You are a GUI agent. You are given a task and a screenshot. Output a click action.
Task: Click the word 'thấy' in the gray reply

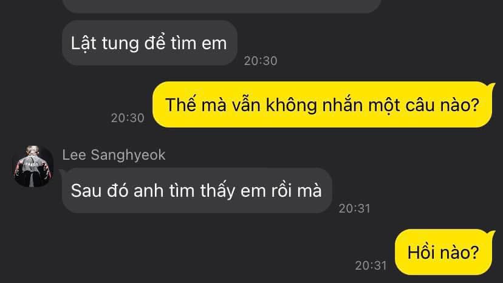(x=218, y=191)
